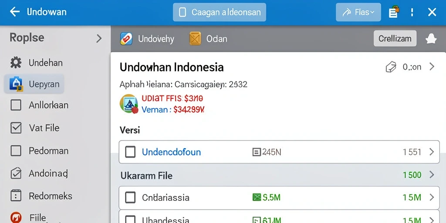Click the Andoinad edit-check icon

pos(16,173)
